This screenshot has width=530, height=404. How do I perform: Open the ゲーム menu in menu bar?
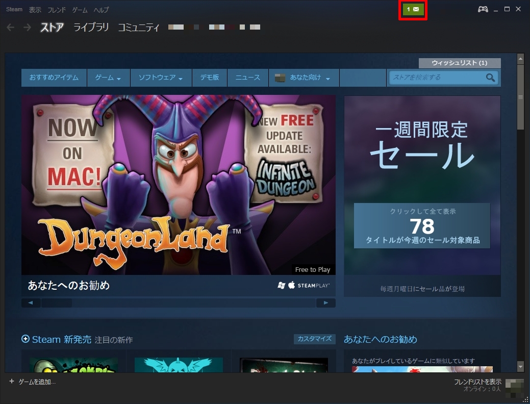click(80, 10)
